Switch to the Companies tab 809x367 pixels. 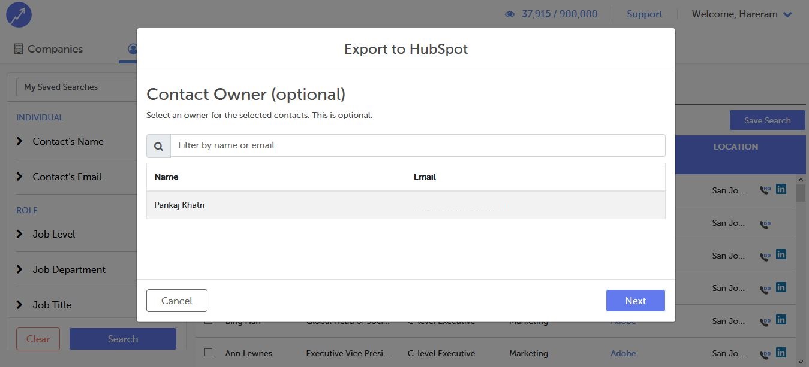(49, 49)
